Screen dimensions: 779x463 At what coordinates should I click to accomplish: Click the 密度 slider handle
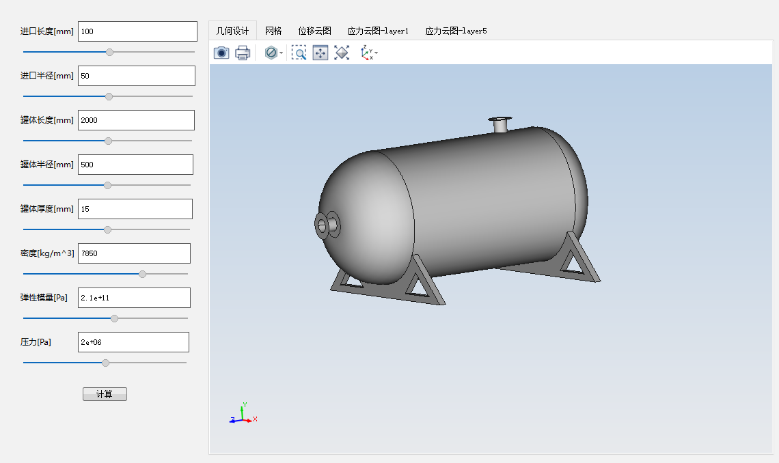[x=143, y=274]
